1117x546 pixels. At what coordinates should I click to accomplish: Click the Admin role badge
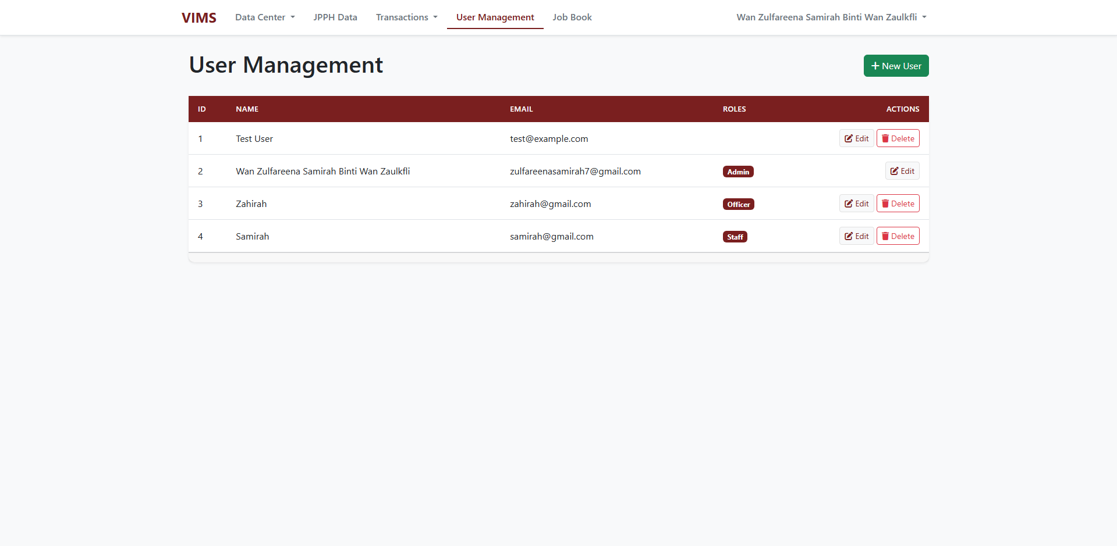(x=738, y=172)
